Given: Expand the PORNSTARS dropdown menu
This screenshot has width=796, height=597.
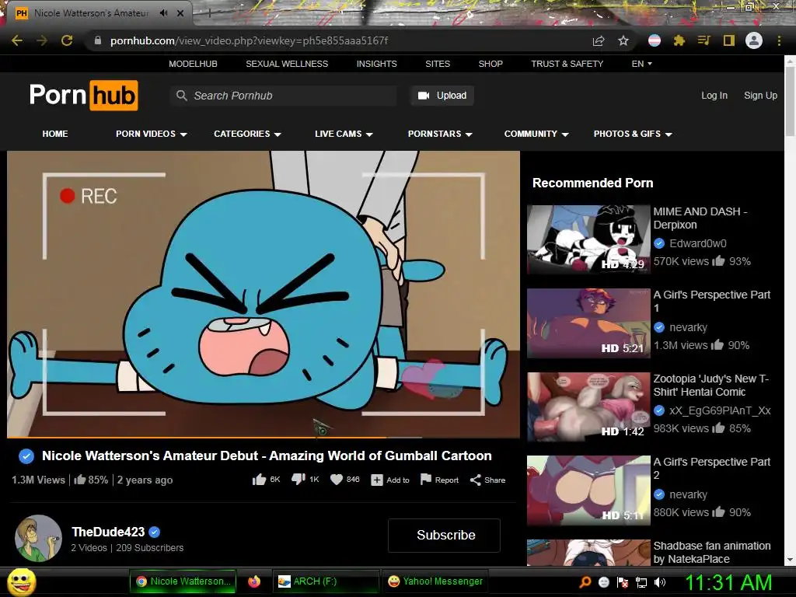Looking at the screenshot, I should [x=440, y=134].
